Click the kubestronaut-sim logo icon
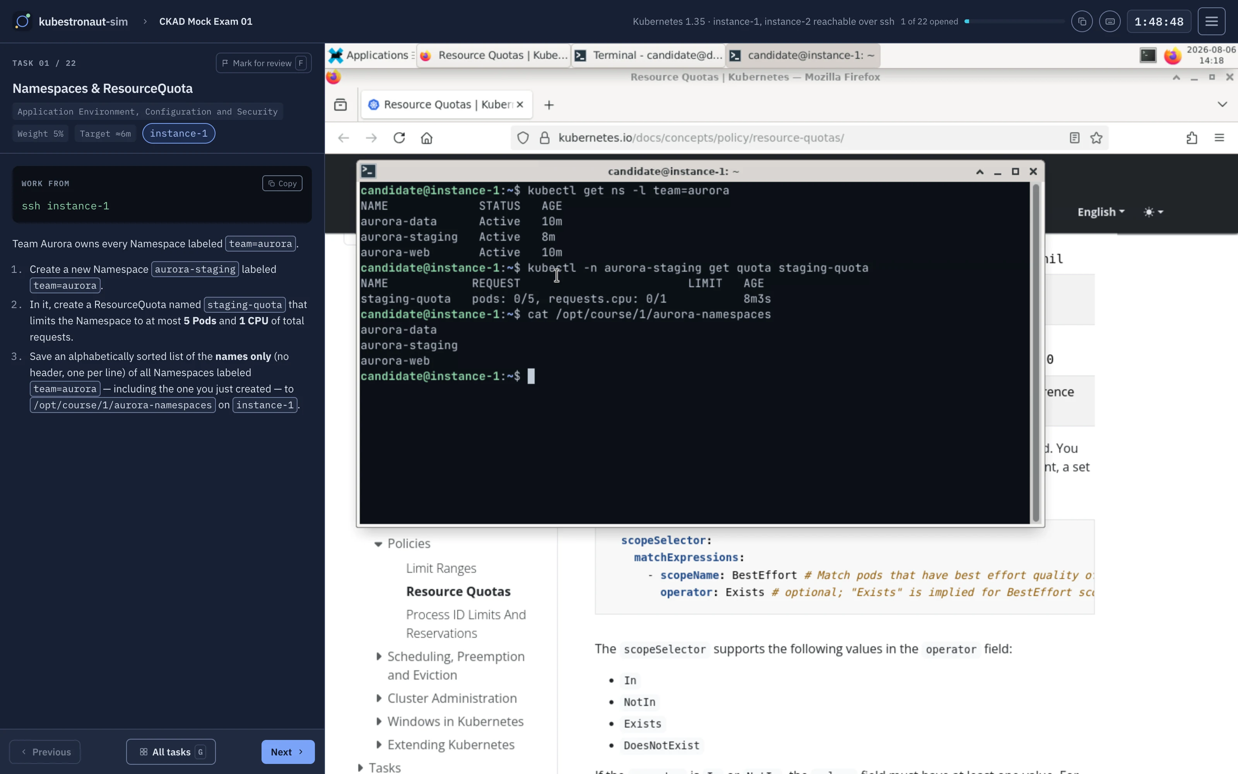This screenshot has width=1238, height=774. (22, 22)
